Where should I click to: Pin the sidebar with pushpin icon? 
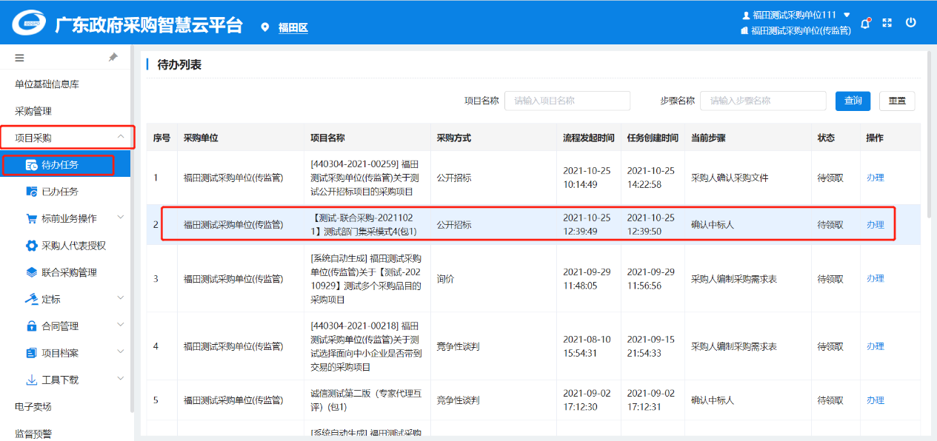click(113, 57)
